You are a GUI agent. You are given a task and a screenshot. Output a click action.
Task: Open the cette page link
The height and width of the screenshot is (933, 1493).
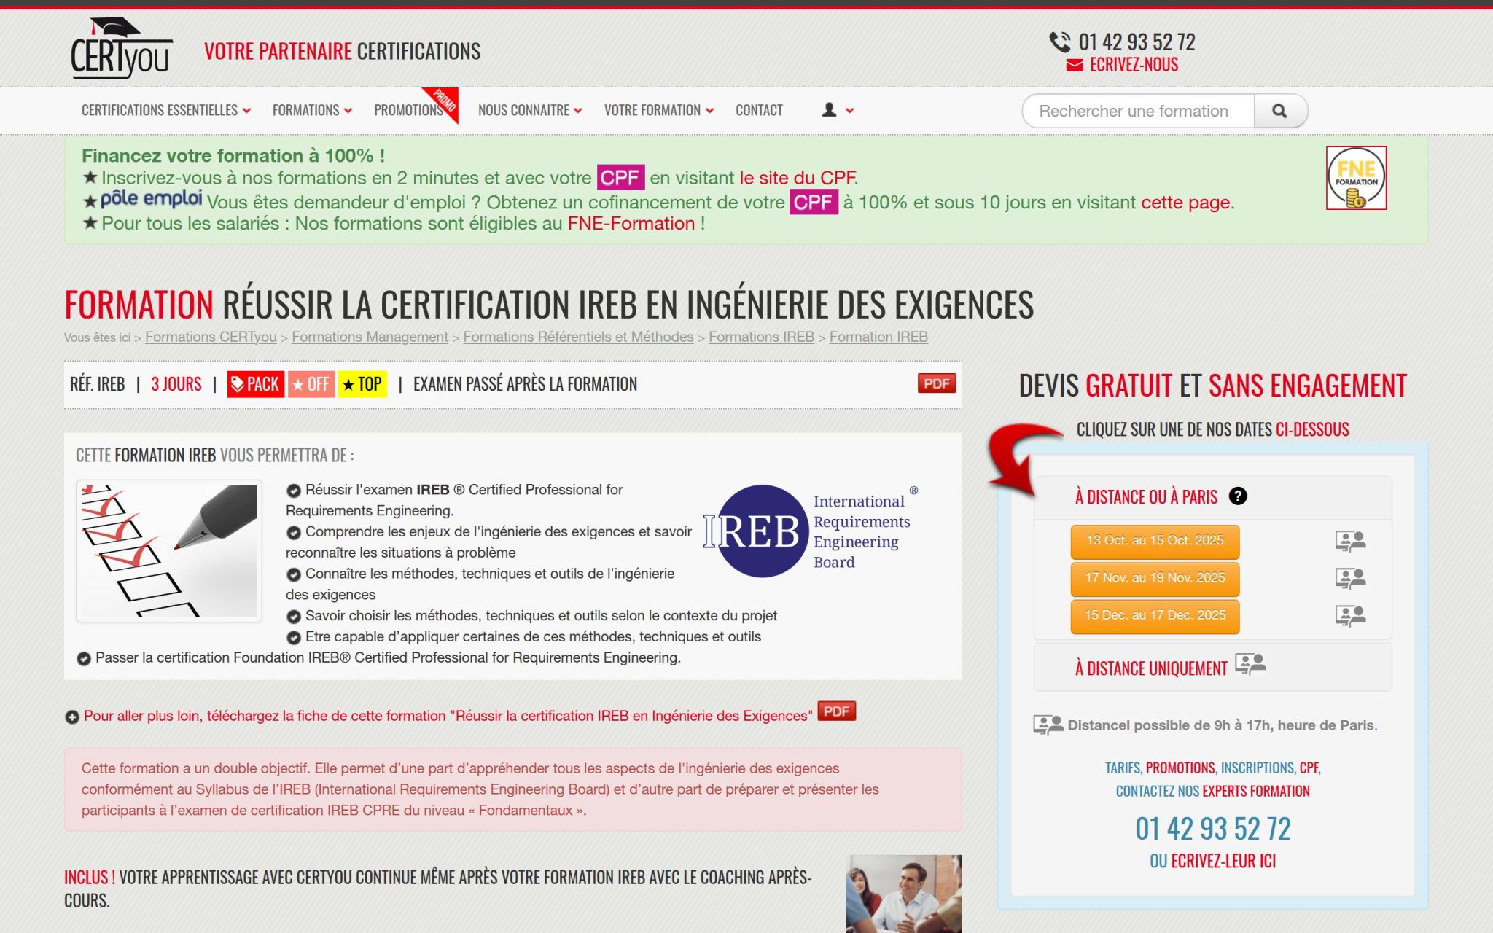(1185, 203)
